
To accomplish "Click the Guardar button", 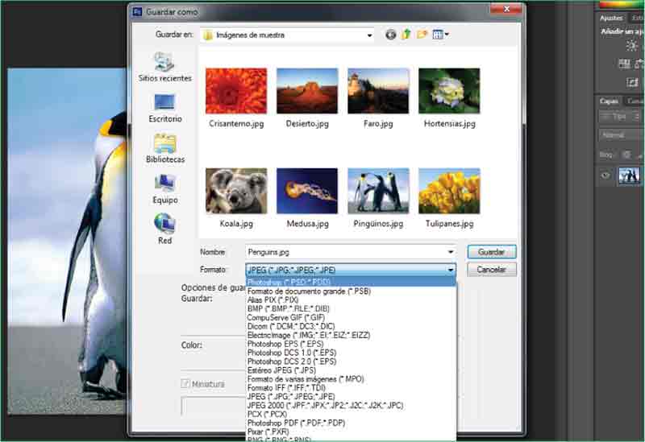I will [x=491, y=252].
